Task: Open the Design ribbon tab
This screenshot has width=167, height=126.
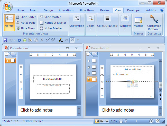Action: 48,10
